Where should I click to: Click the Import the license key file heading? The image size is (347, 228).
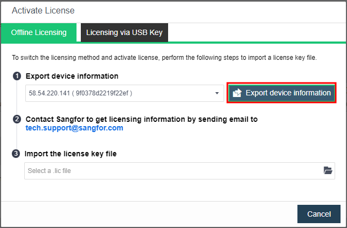tap(71, 154)
